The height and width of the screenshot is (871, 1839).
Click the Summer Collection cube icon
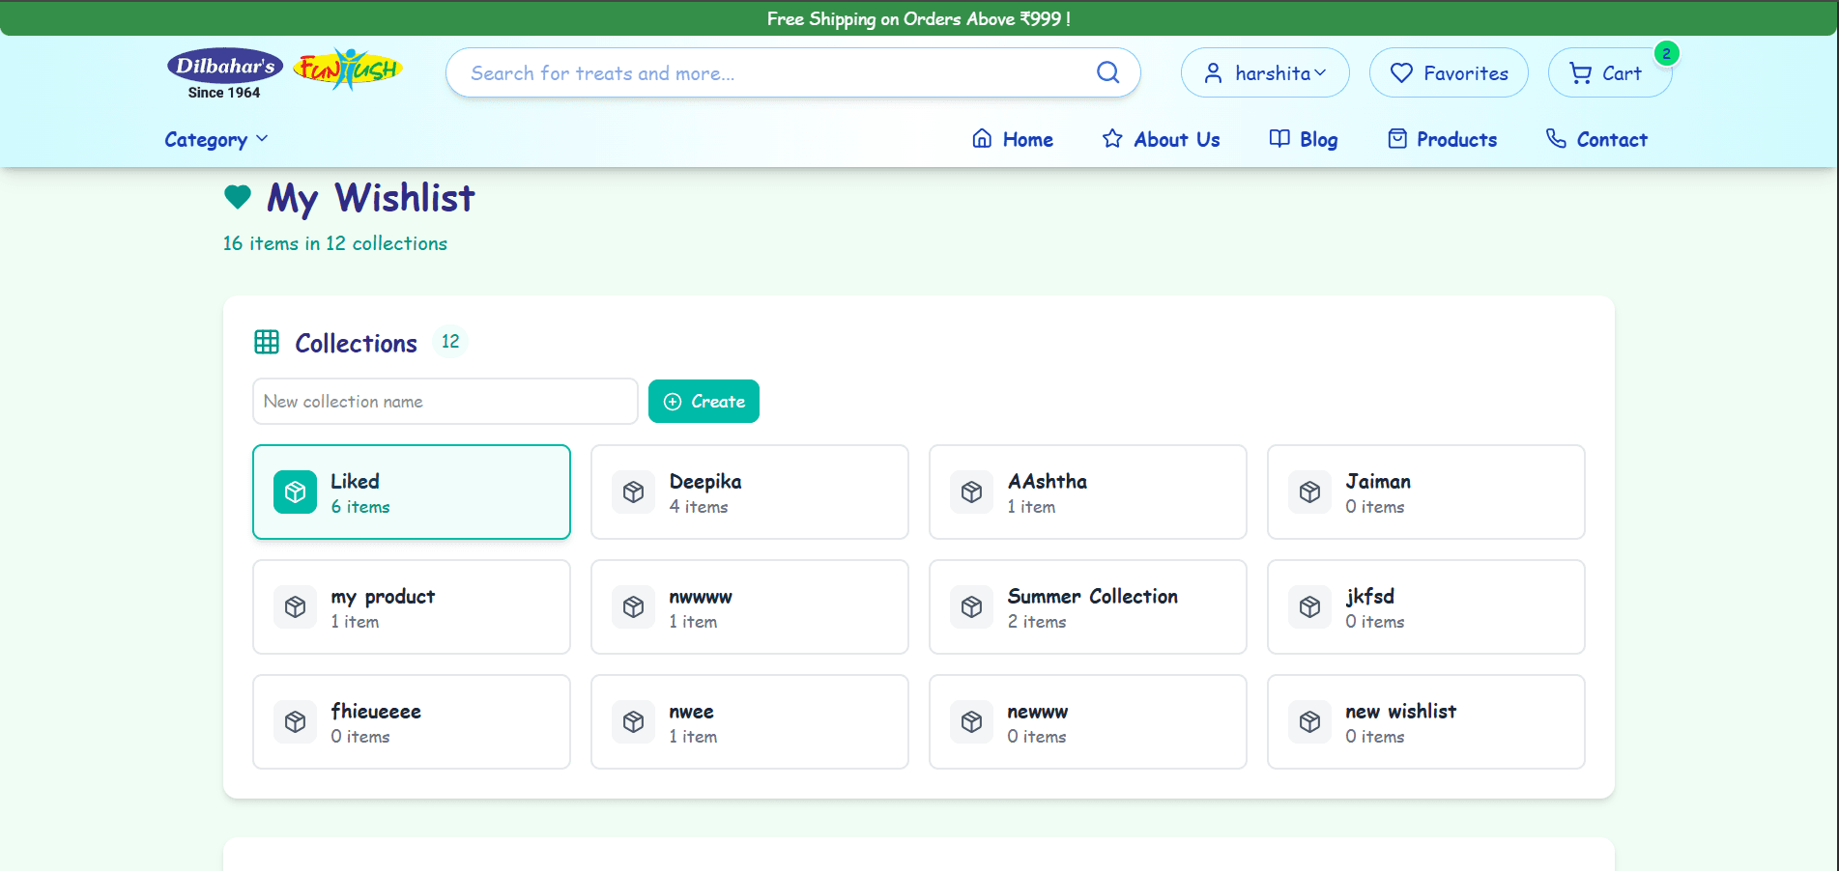971,607
